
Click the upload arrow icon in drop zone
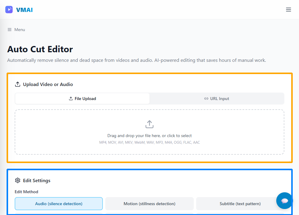tap(149, 124)
